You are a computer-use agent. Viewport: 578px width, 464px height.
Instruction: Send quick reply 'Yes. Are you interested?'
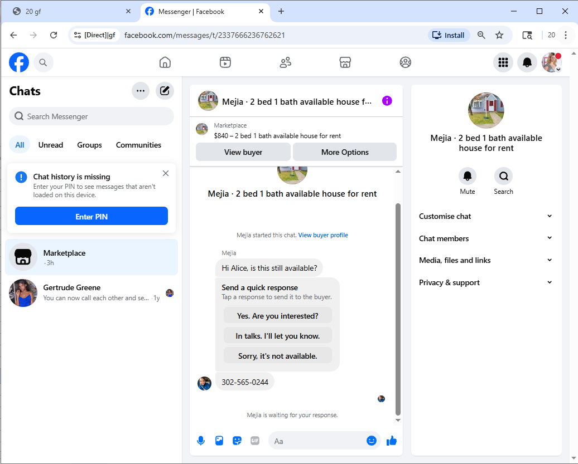[x=278, y=316]
